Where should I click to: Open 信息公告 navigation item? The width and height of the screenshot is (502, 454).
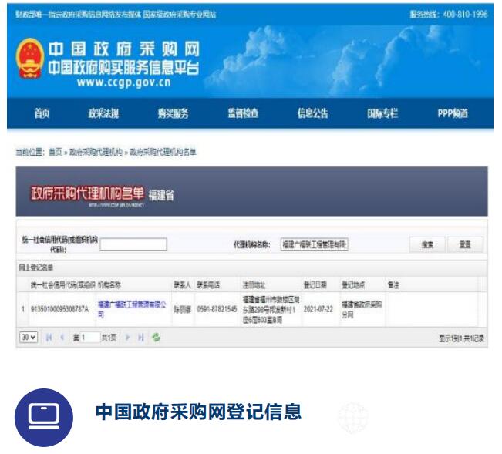(313, 113)
